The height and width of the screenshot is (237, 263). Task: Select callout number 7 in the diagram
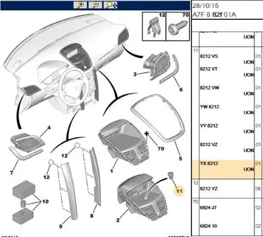coord(12,172)
